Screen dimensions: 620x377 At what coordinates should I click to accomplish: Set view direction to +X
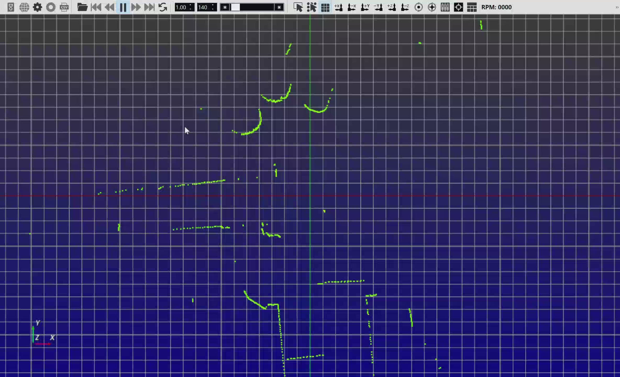pyautogui.click(x=338, y=7)
